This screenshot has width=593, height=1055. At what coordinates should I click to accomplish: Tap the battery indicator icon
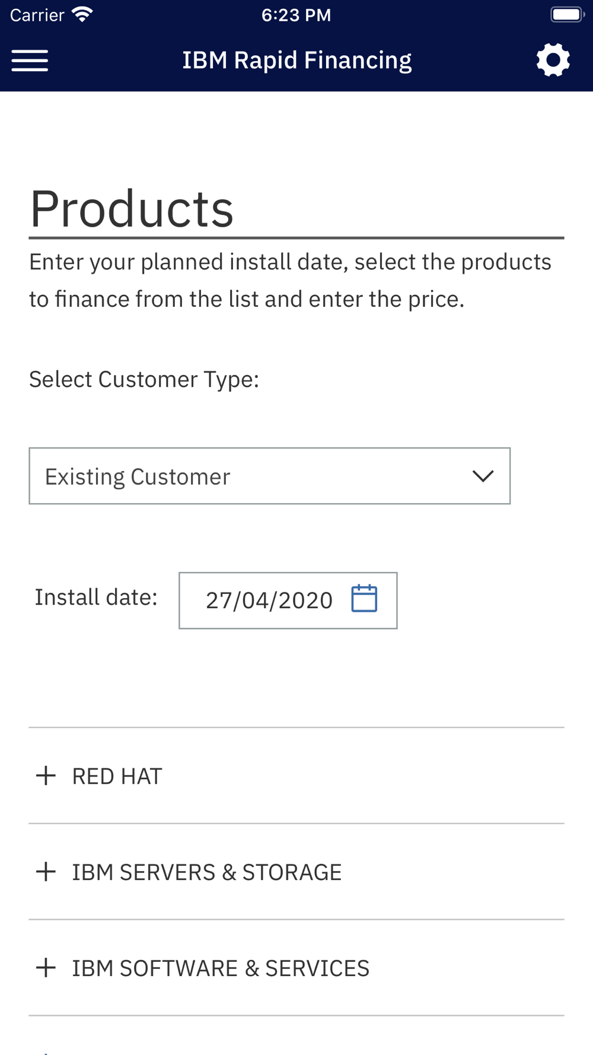click(568, 15)
